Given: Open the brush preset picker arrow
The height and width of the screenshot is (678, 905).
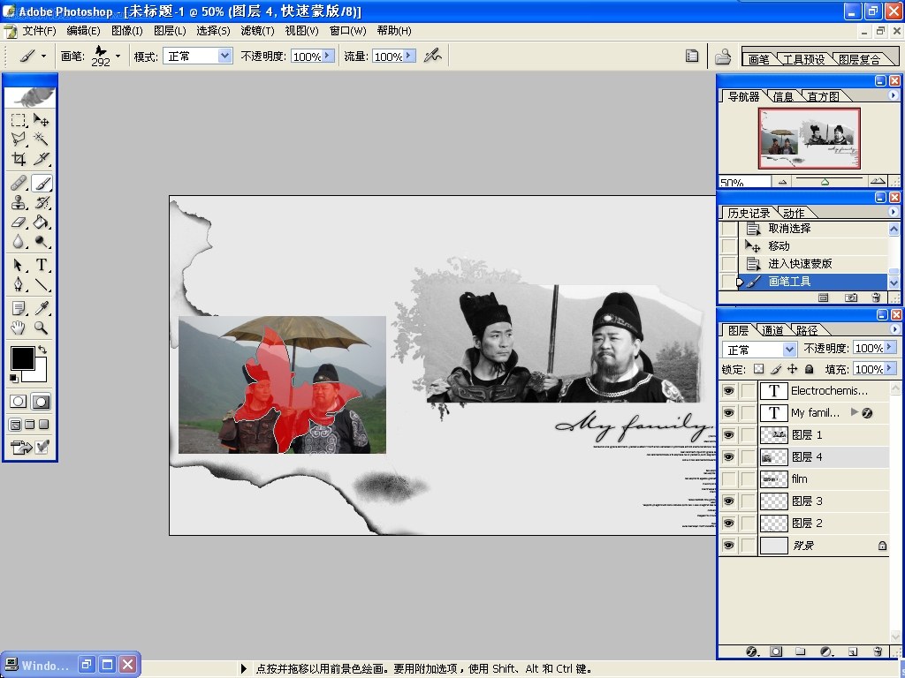Looking at the screenshot, I should tap(118, 56).
